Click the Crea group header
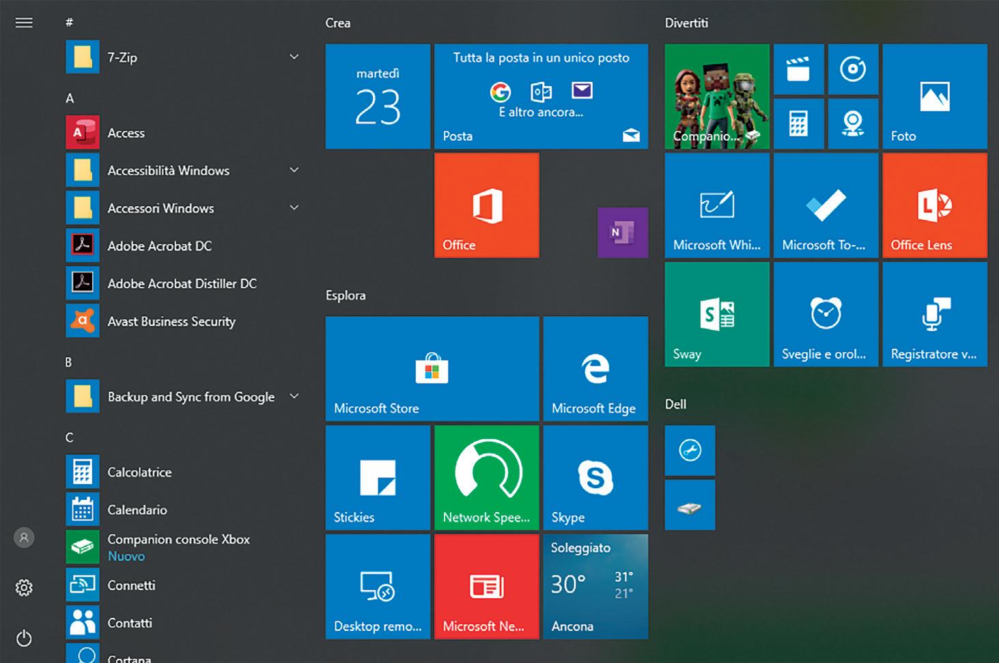The width and height of the screenshot is (999, 663). pos(338,23)
